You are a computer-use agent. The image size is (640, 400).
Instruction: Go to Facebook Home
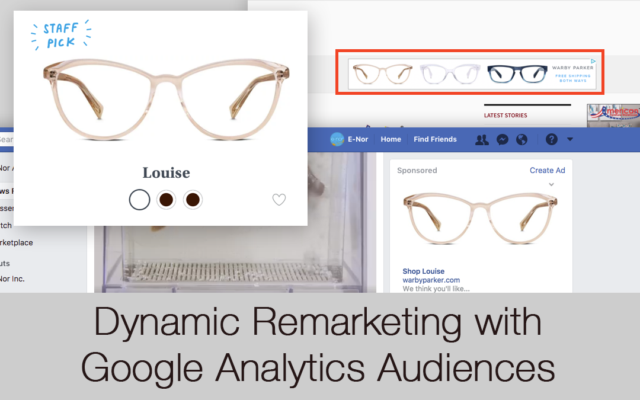point(391,139)
